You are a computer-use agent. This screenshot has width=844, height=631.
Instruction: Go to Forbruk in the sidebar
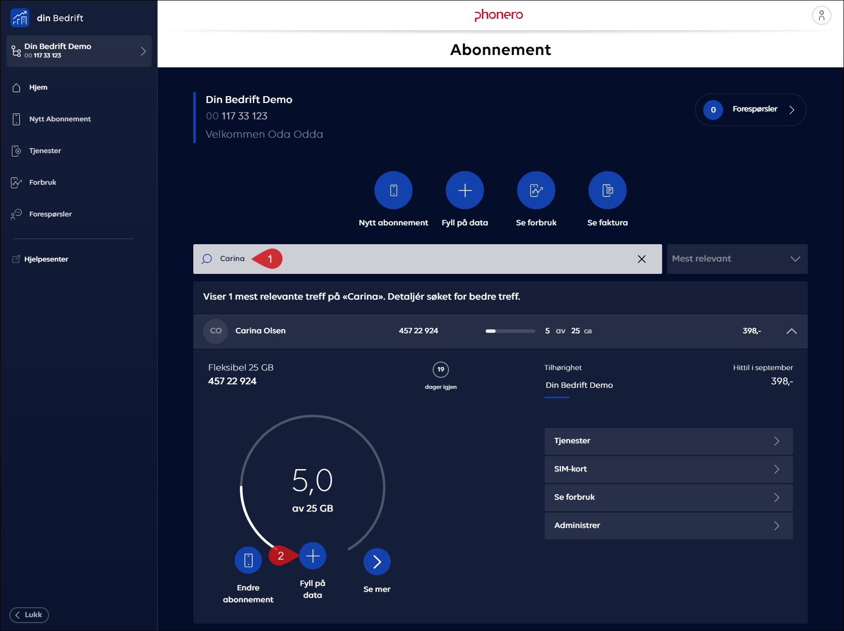[43, 183]
